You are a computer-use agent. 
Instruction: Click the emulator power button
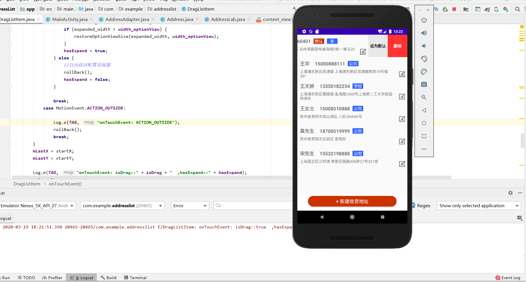click(x=424, y=20)
